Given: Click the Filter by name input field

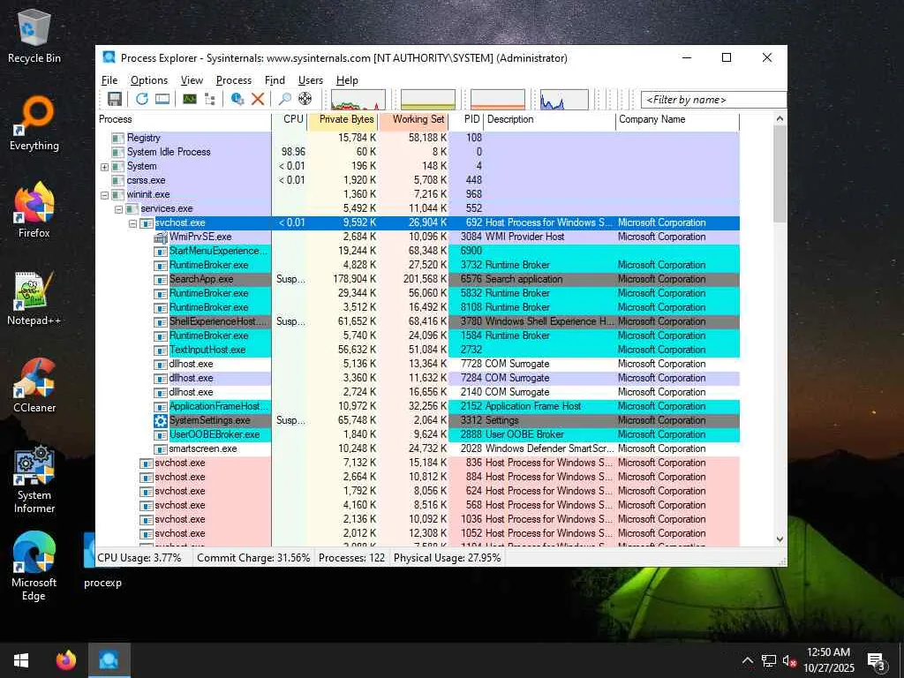Looking at the screenshot, I should [x=713, y=100].
